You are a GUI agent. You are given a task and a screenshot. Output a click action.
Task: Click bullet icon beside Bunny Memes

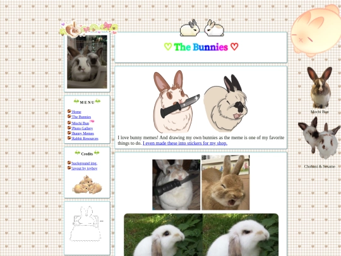click(69, 133)
